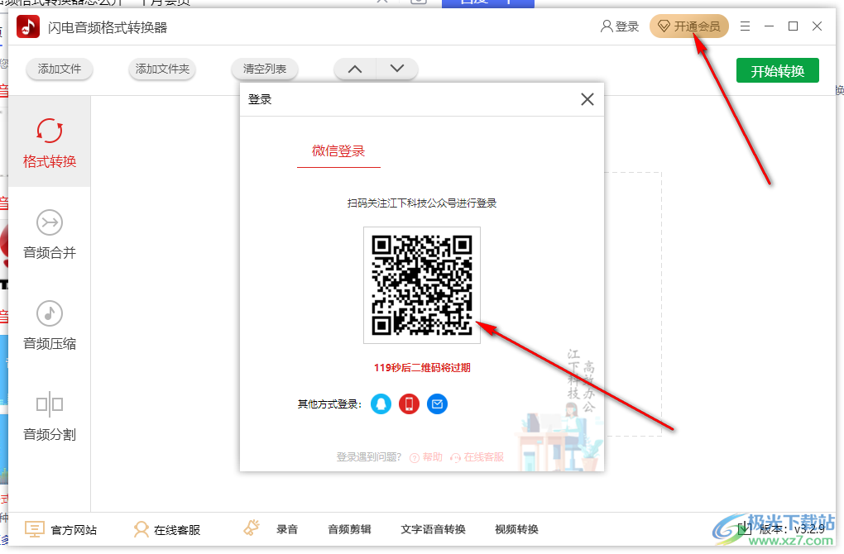This screenshot has width=844, height=554.
Task: Click the 登录 dialog title text
Action: click(260, 99)
